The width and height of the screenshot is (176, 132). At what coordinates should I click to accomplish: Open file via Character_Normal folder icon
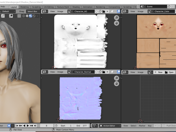[104, 72]
